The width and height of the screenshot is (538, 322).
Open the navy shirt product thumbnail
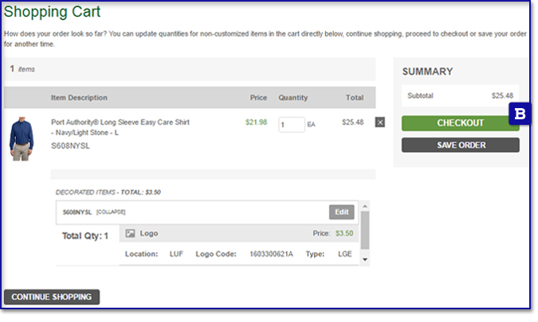tap(22, 137)
